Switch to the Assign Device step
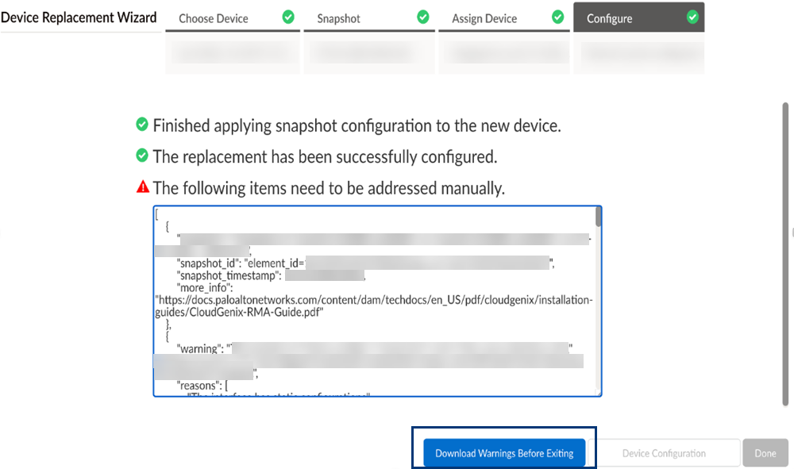Viewport: 794px width, 469px height. (484, 18)
